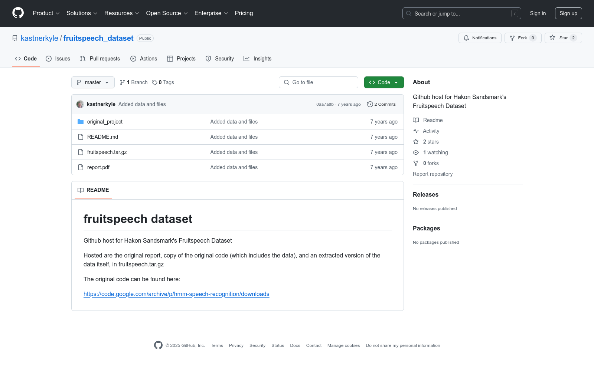Image resolution: width=594 pixels, height=371 pixels.
Task: Open the Resources dropdown
Action: (122, 13)
